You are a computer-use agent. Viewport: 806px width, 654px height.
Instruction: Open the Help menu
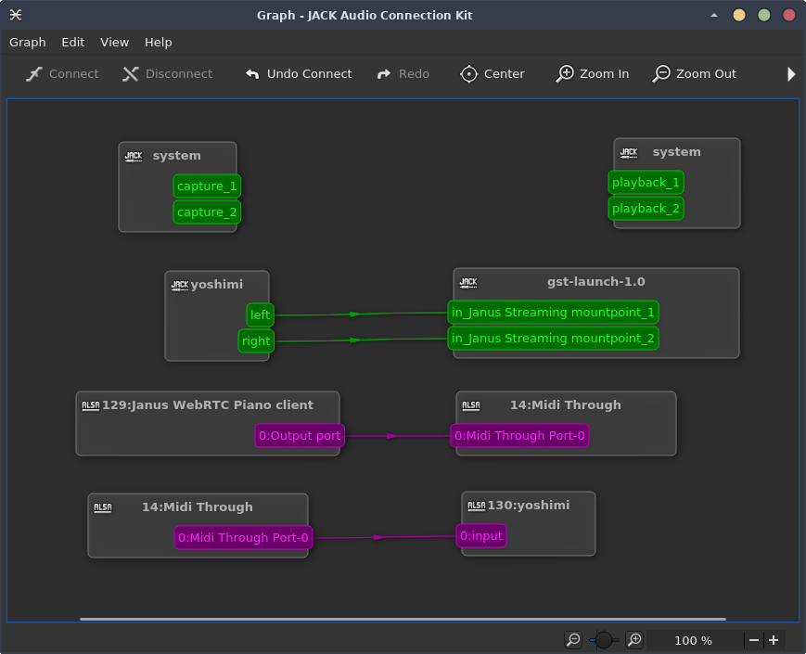click(x=159, y=42)
